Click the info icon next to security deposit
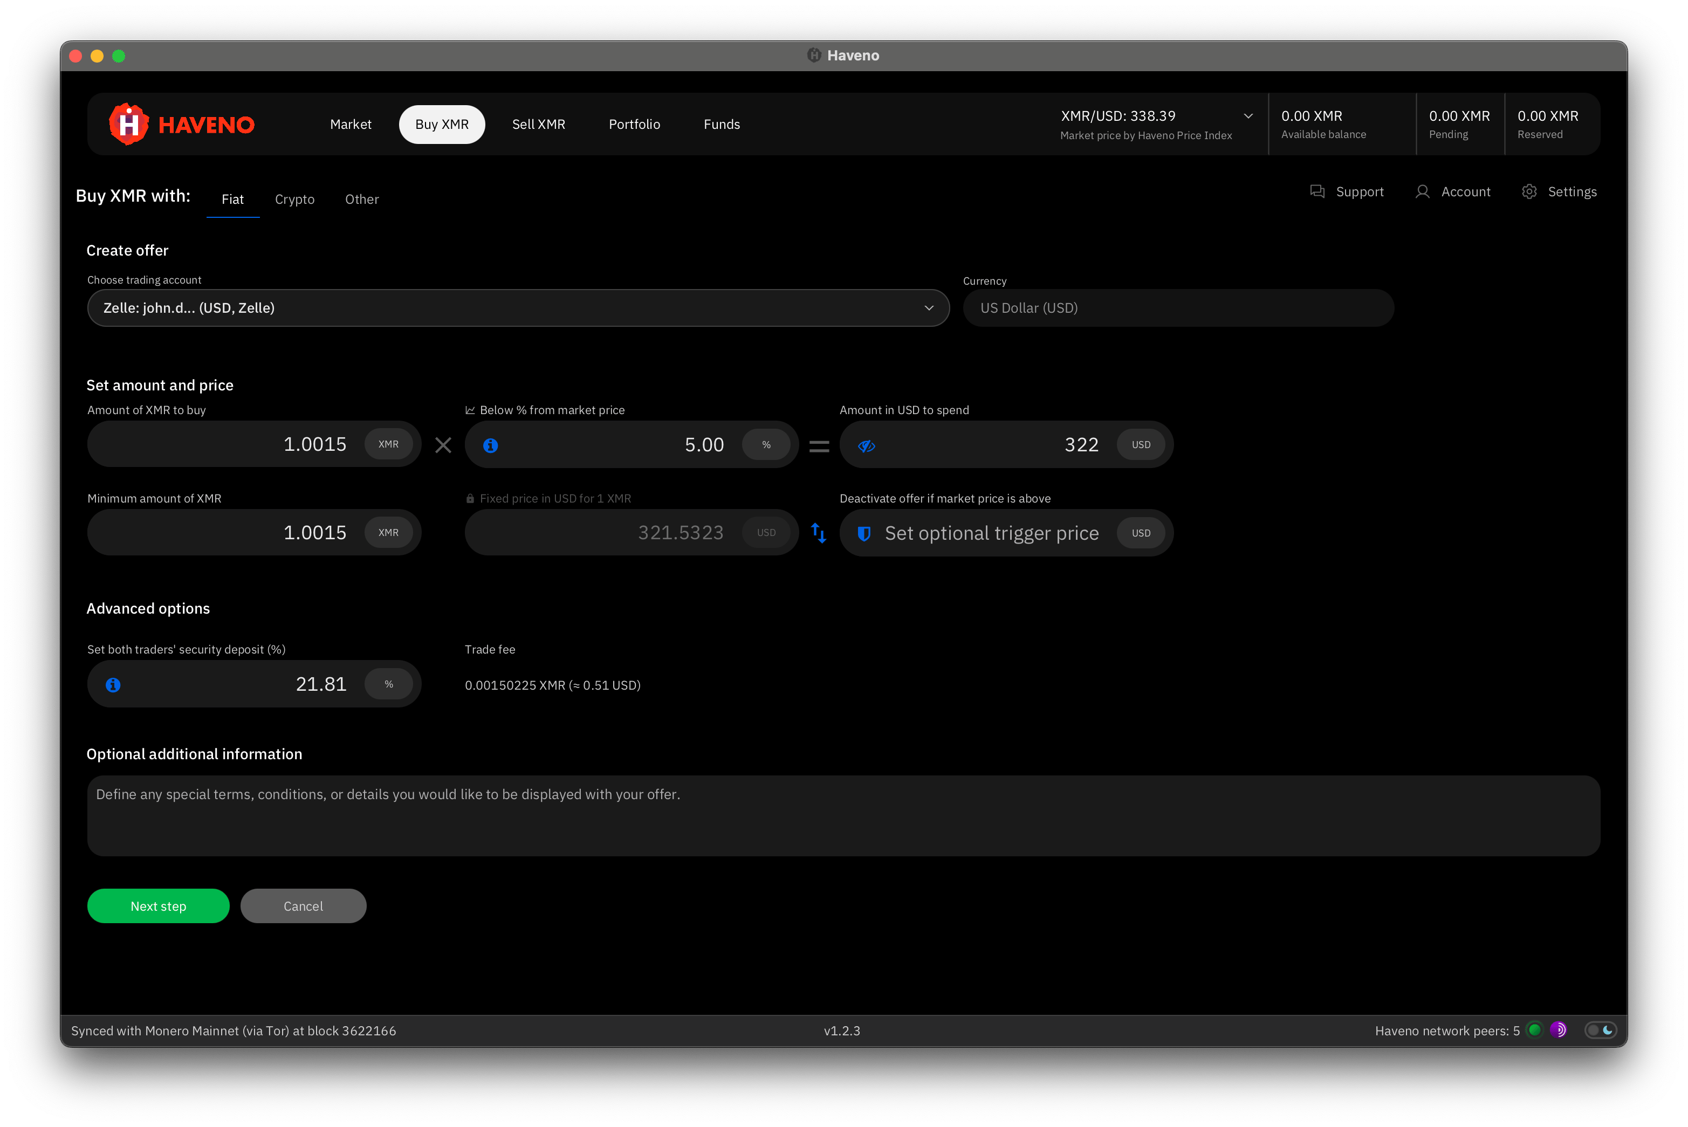 [113, 684]
